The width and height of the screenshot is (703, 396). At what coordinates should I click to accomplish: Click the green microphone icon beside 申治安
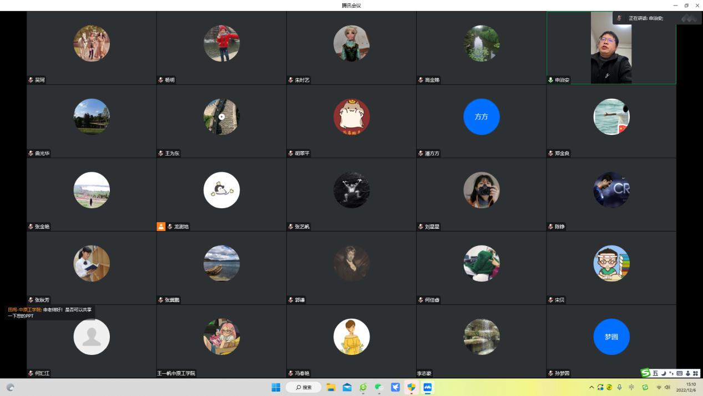pyautogui.click(x=551, y=80)
